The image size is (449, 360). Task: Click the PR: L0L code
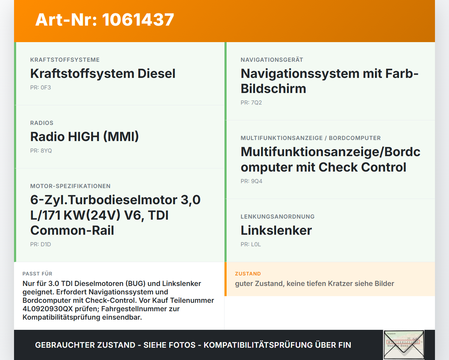coord(251,245)
